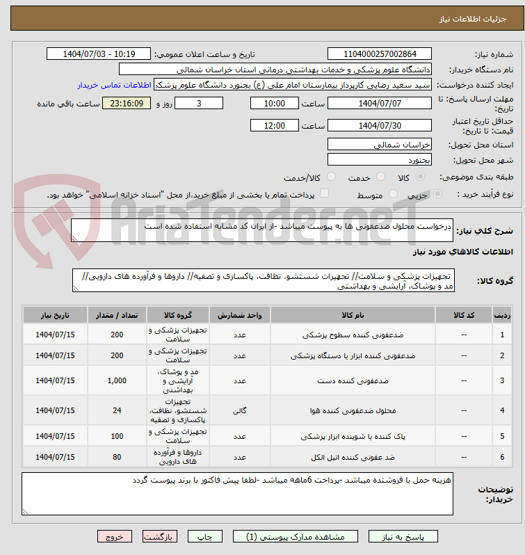This screenshot has height=555, width=525.
Task: Click row 5 item پاک کننده یا شوینده ابزار پزشکی
Action: [x=353, y=436]
